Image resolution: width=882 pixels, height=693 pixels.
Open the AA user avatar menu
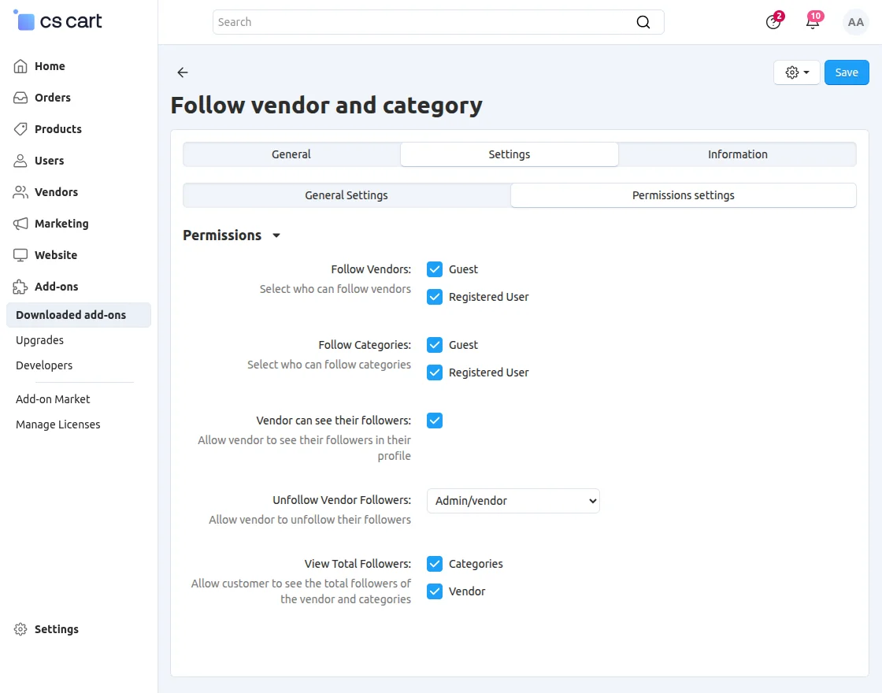(x=855, y=22)
